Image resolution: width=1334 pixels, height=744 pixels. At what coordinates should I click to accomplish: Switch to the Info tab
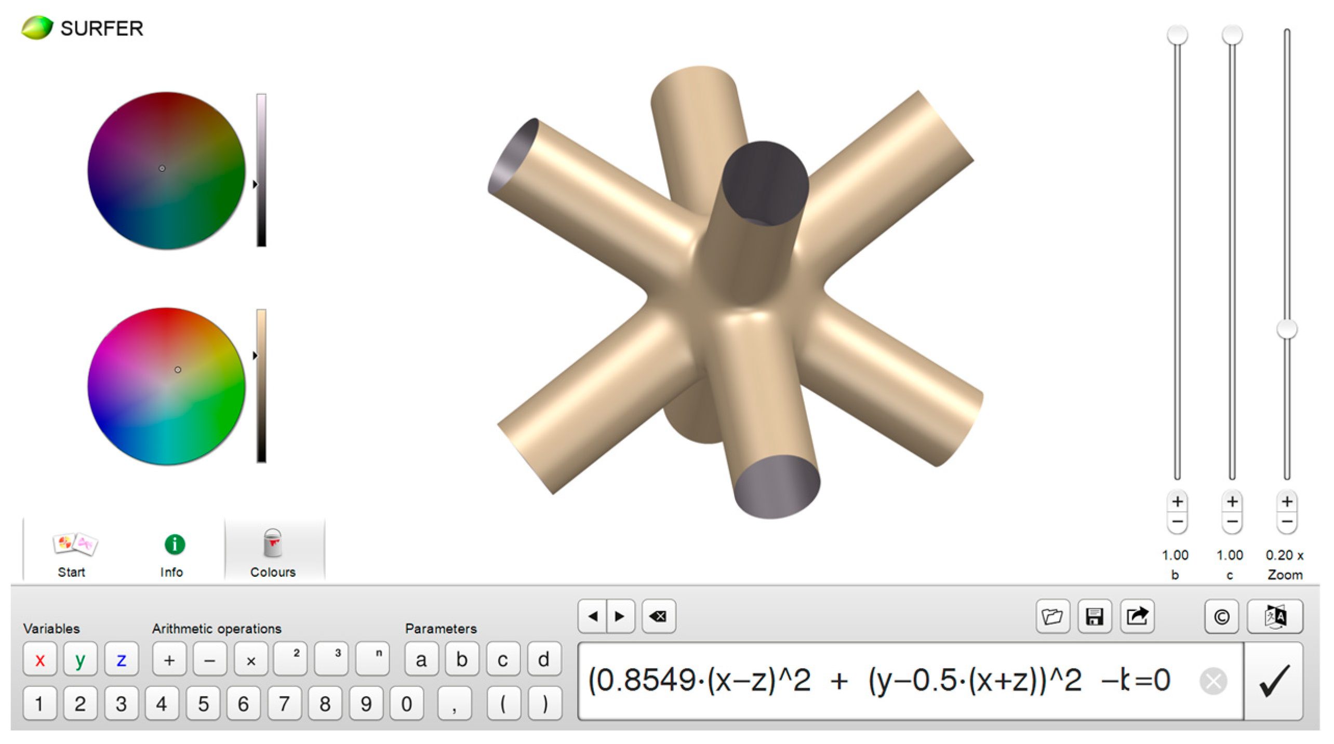172,553
